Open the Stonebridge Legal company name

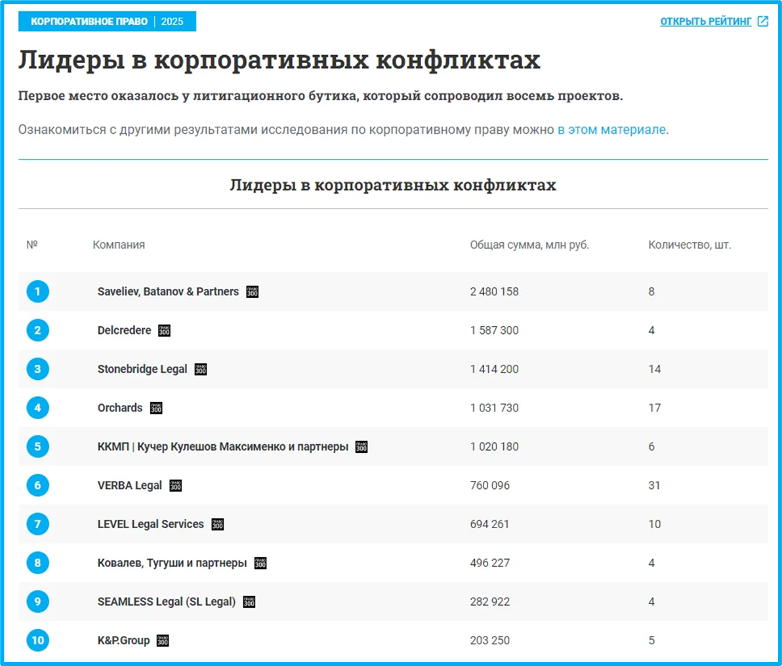coord(142,369)
